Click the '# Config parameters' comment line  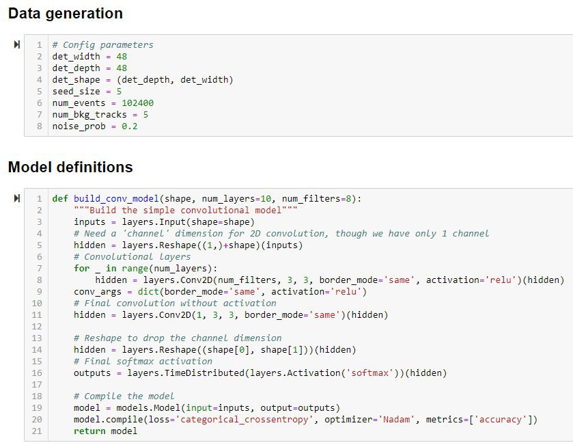pos(102,44)
